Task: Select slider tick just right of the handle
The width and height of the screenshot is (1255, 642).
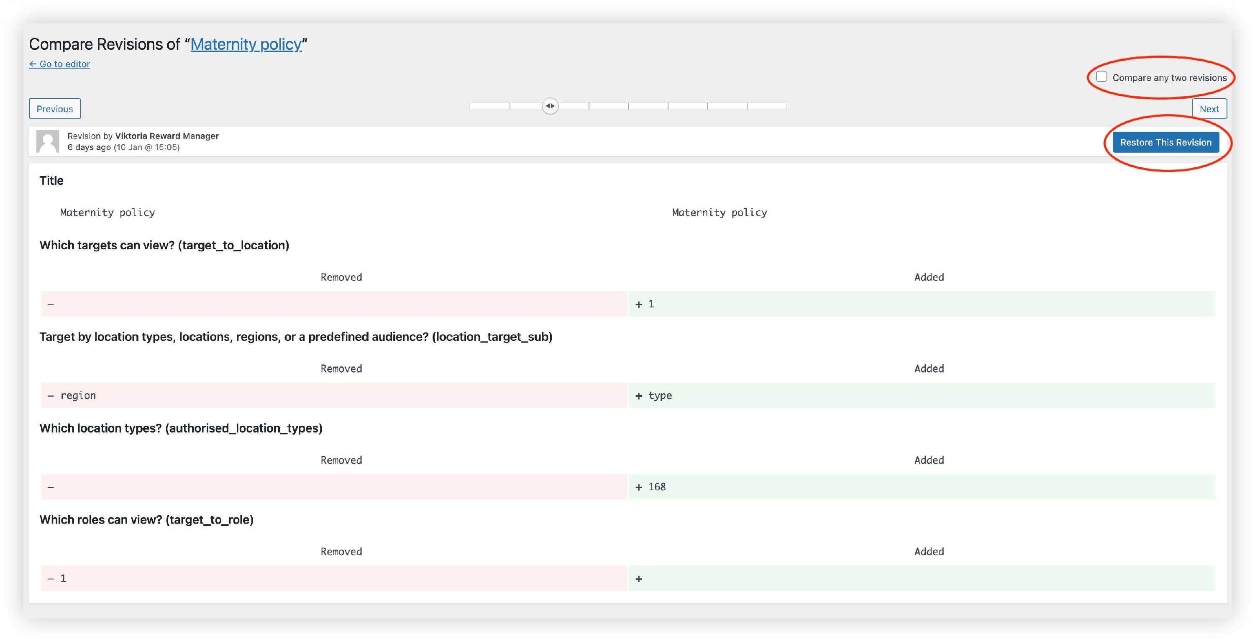Action: coord(589,106)
